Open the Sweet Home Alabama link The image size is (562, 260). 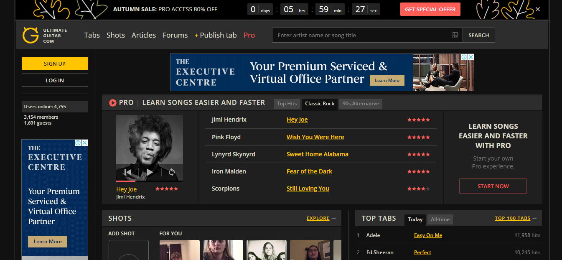(x=318, y=154)
